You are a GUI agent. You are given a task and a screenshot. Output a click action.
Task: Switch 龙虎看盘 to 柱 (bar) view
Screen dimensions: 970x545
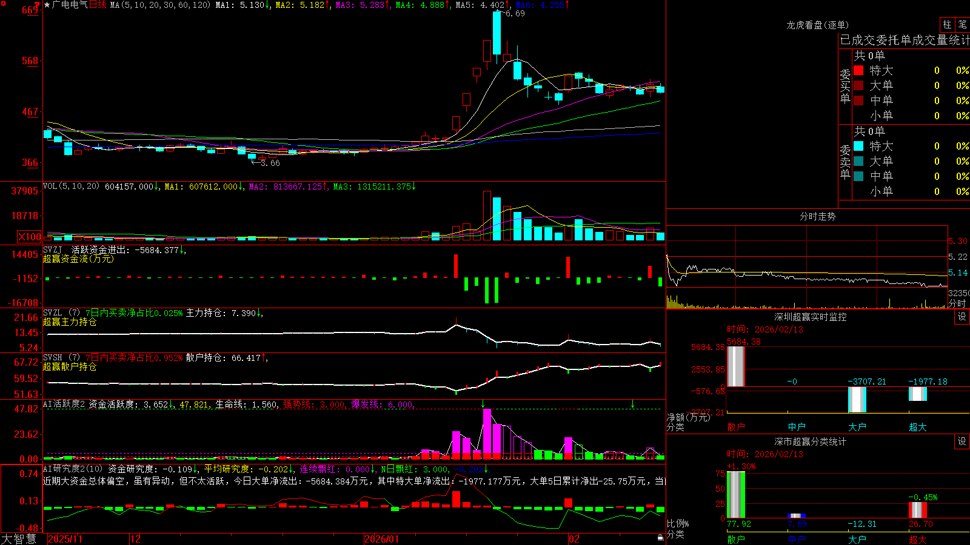[x=947, y=25]
